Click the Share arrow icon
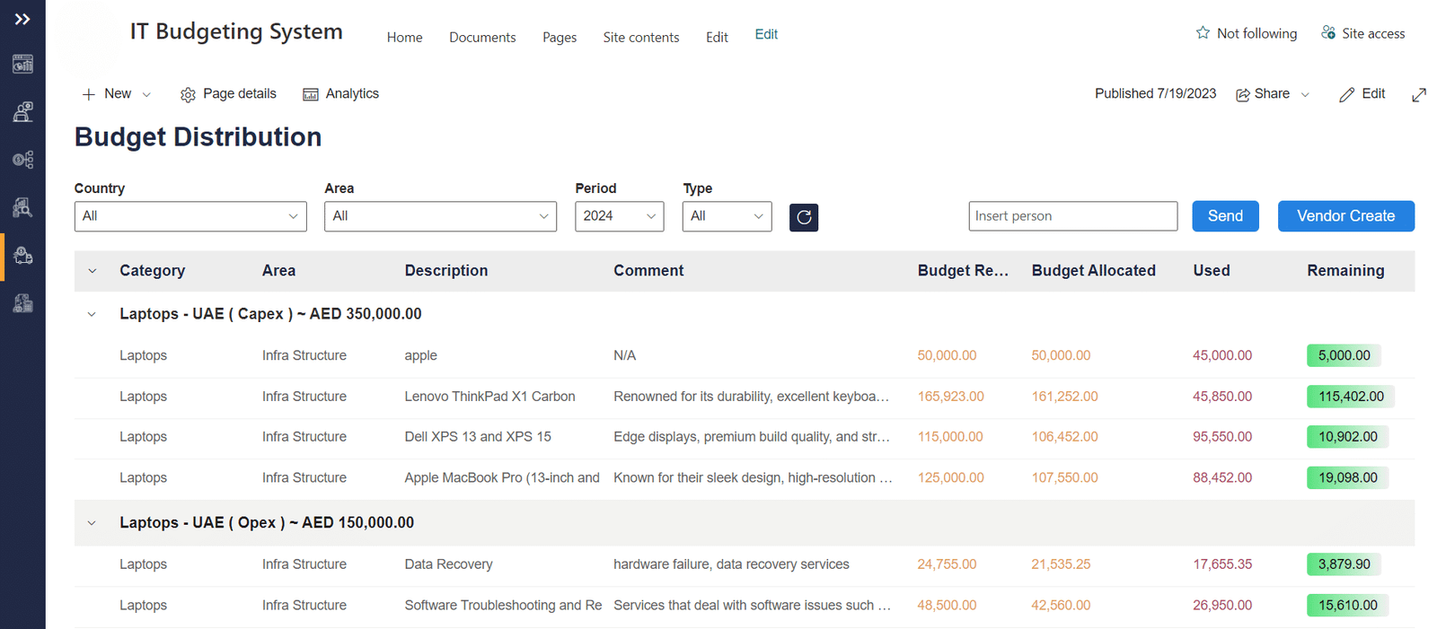 click(x=1243, y=94)
